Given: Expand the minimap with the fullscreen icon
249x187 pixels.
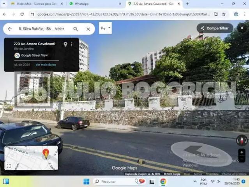Looking at the screenshot, I should point(9,166).
